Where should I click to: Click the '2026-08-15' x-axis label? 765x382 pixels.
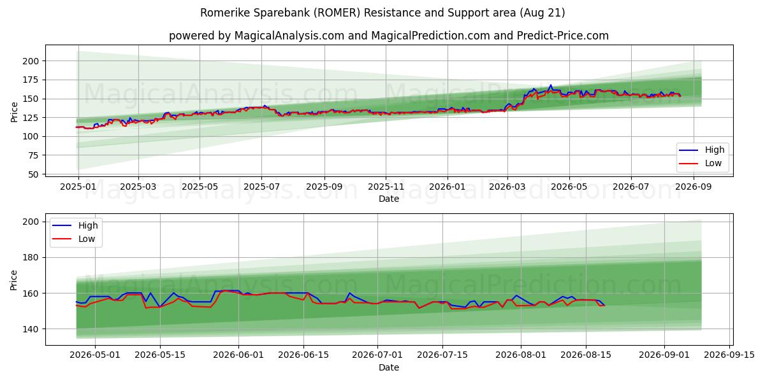[x=586, y=355]
